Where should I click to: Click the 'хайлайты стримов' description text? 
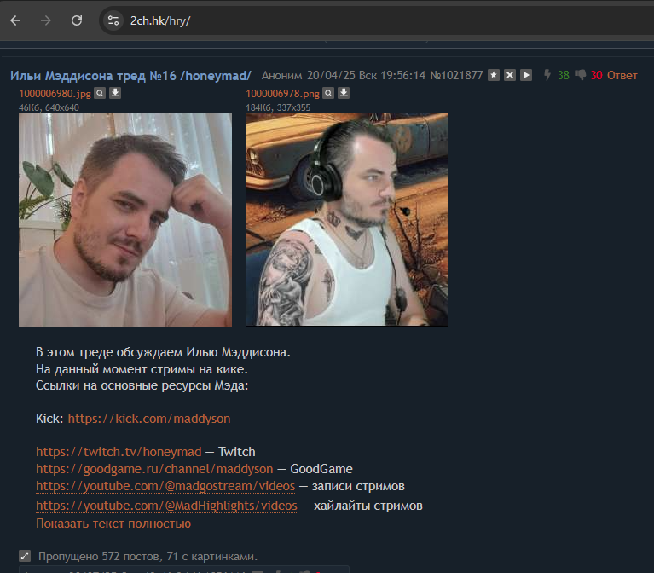pos(368,506)
